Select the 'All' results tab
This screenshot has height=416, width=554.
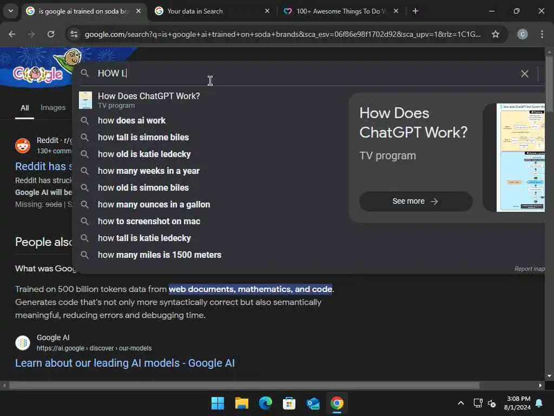coord(24,108)
